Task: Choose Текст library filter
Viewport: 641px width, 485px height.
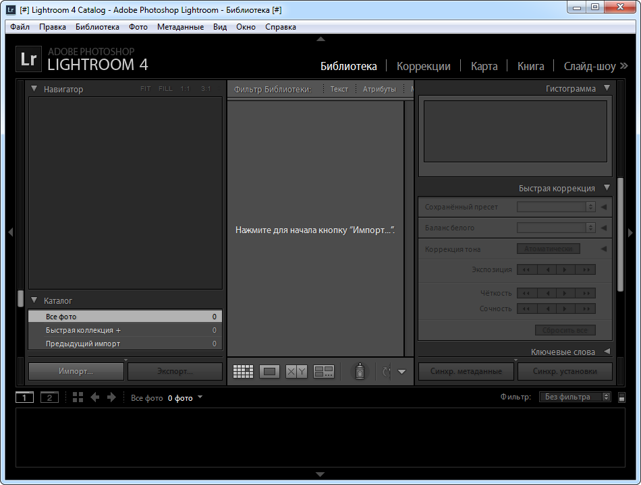Action: click(x=339, y=89)
